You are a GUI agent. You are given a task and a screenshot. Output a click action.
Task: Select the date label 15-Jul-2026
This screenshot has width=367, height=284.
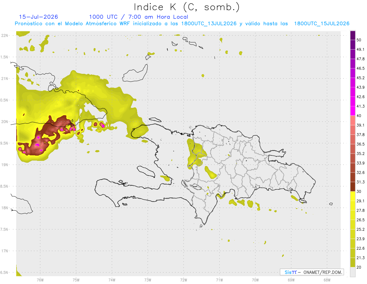39,17
